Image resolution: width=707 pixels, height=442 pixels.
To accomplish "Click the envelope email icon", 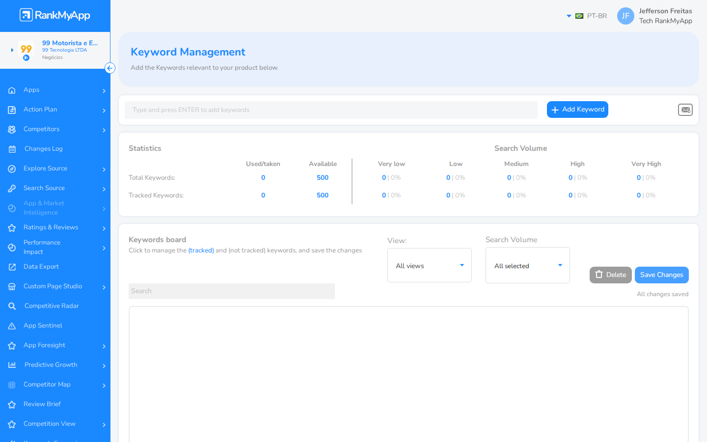I will pyautogui.click(x=685, y=110).
